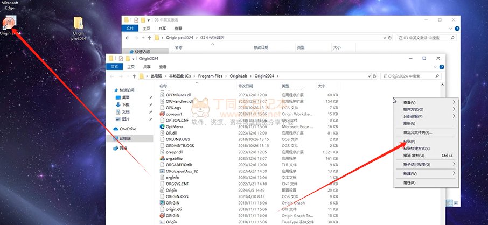The width and height of the screenshot is (488, 225).
Task: Open 共享 tab in Origin2024 window
Action: click(147, 67)
